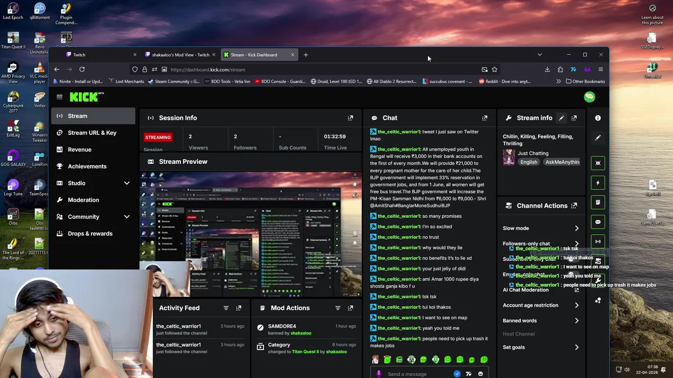This screenshot has height=378, width=673.
Task: Open Followers-only chat settings
Action: (x=577, y=244)
